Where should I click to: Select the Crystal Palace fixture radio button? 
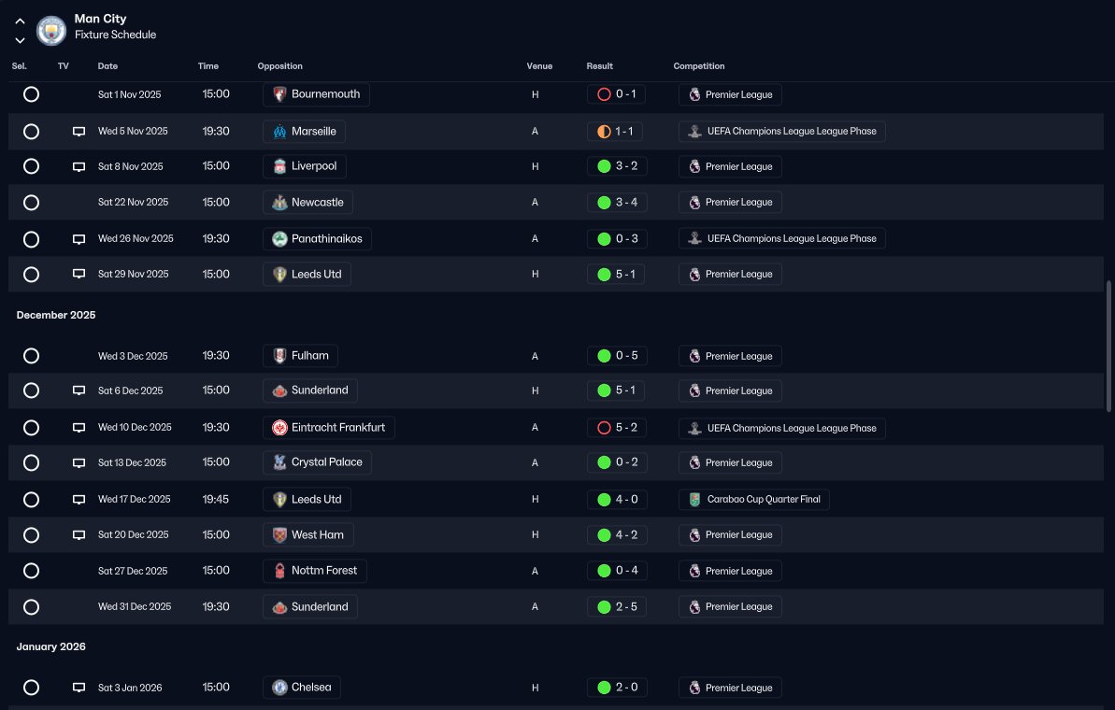[31, 462]
